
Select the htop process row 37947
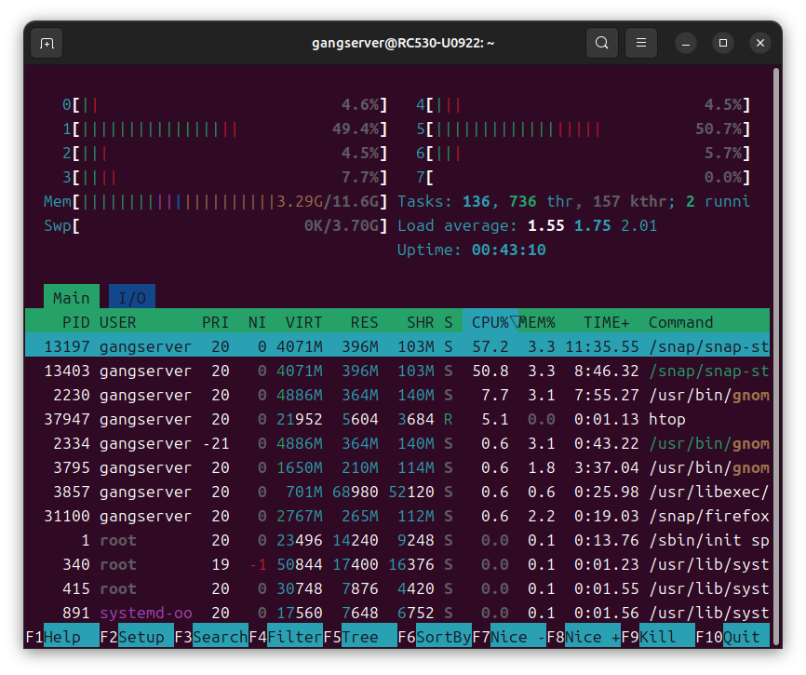click(397, 419)
